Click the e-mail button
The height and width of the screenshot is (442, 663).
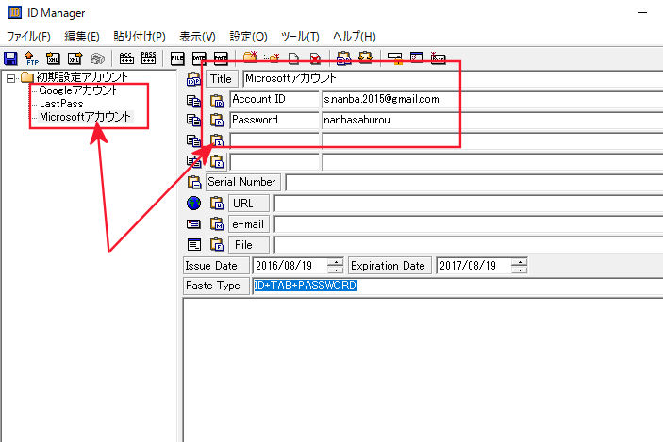(x=249, y=224)
